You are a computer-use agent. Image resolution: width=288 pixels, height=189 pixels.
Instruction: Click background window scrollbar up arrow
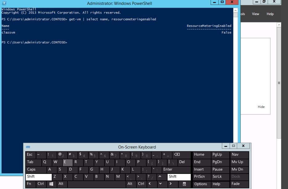pos(279,25)
